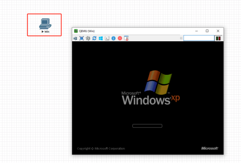
Task: Close the QEMU (Win) window
Action: [218, 31]
